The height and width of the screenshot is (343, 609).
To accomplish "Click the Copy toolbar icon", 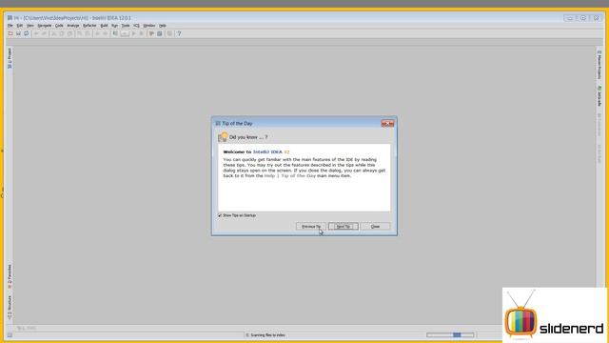I will (62, 34).
